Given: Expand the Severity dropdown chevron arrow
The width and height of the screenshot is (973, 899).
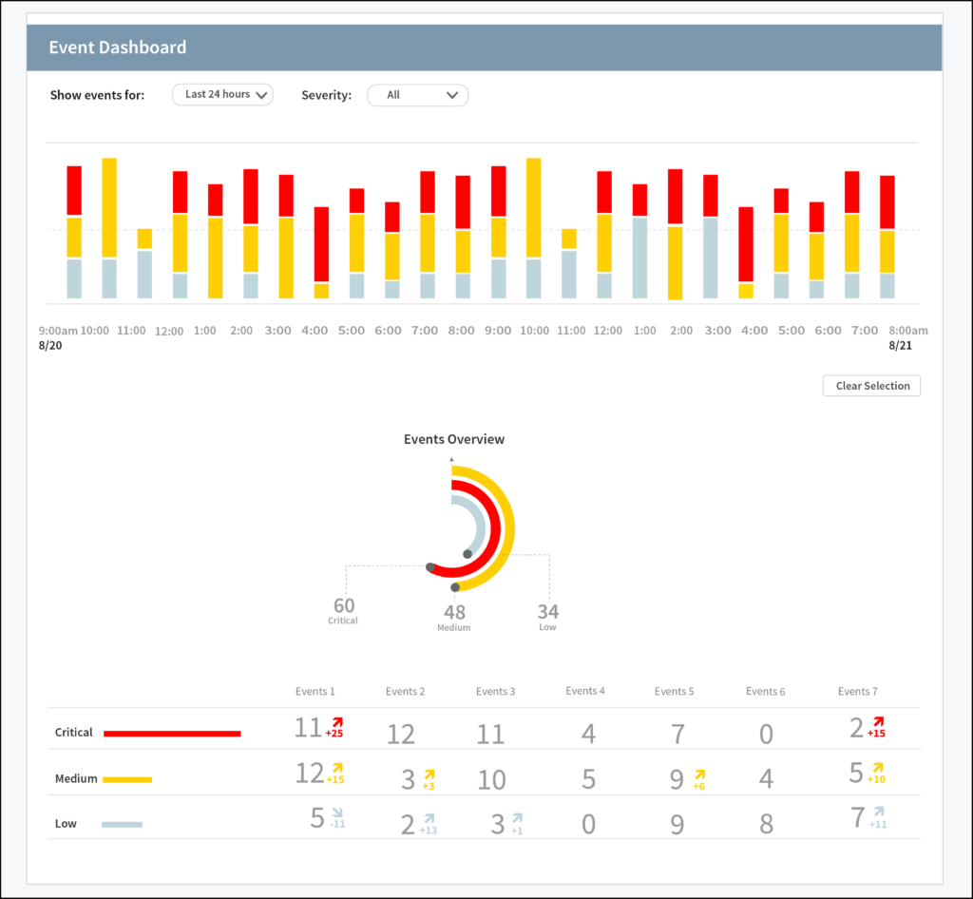Looking at the screenshot, I should click(x=453, y=95).
